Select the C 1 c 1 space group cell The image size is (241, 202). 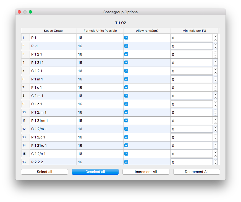click(x=53, y=104)
